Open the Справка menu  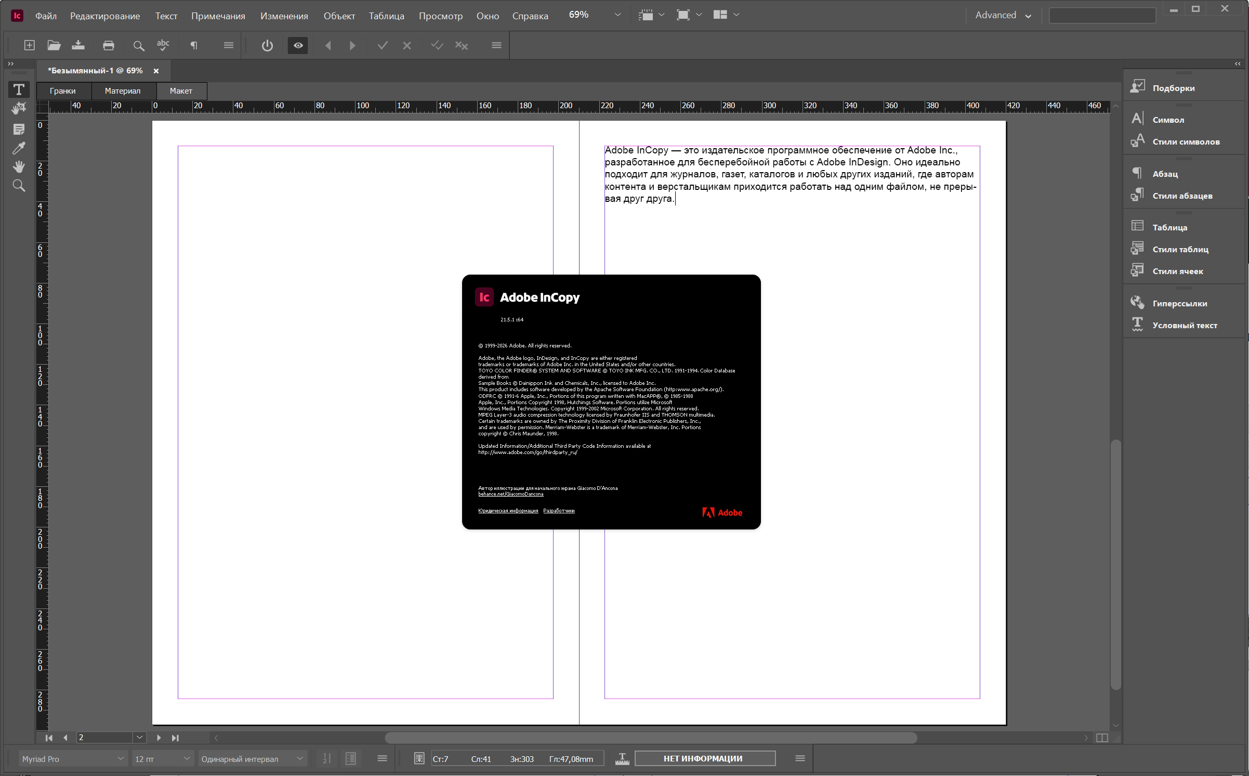pos(530,16)
